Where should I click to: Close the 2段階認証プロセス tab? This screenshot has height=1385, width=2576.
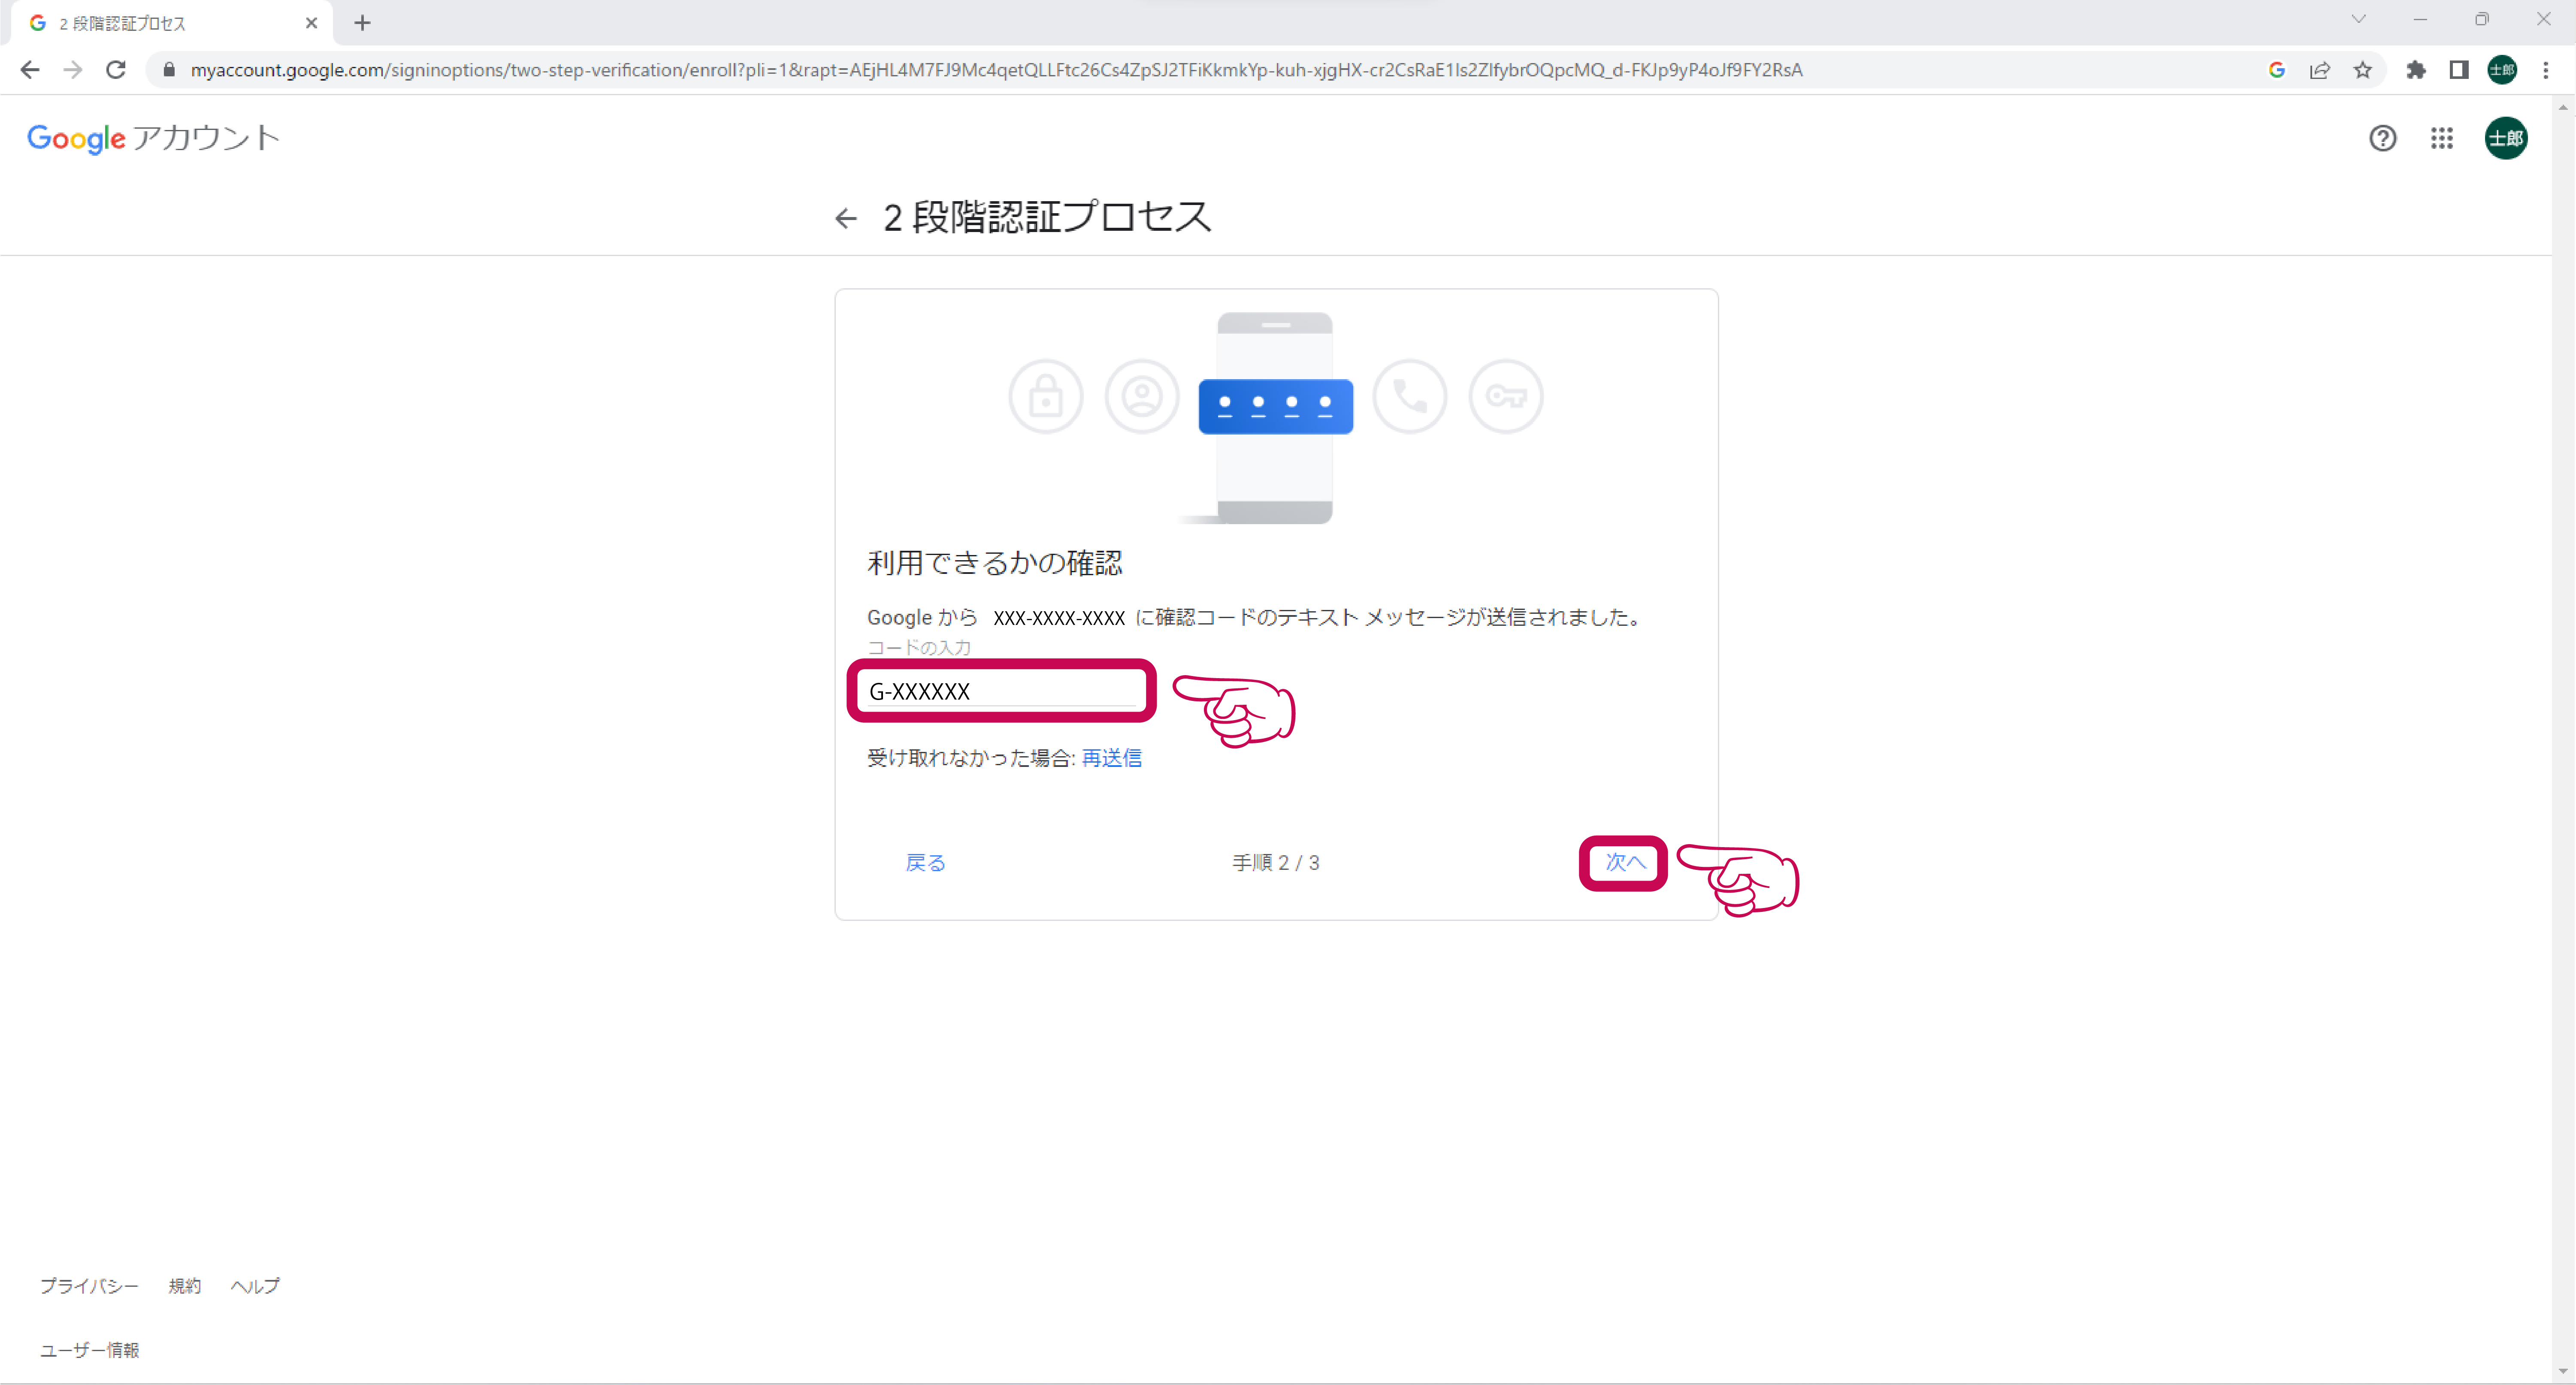click(311, 23)
